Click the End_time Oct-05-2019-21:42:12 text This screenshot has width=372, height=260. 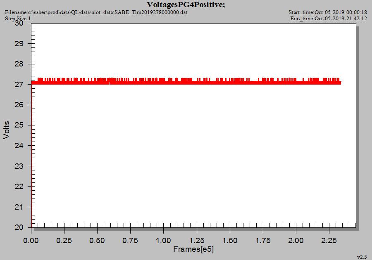click(x=329, y=19)
